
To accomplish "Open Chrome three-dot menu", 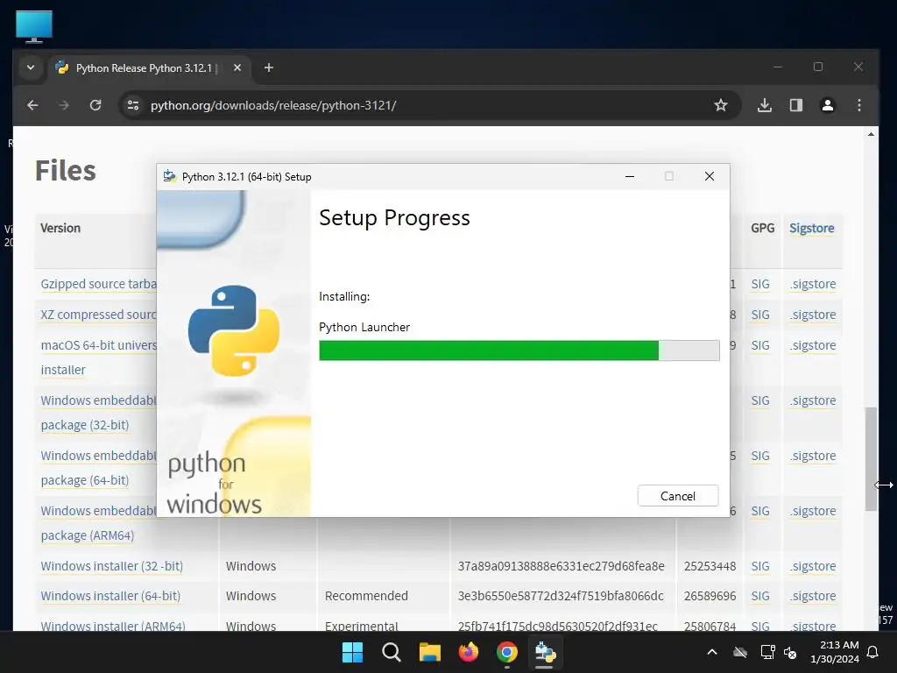I will 858,105.
